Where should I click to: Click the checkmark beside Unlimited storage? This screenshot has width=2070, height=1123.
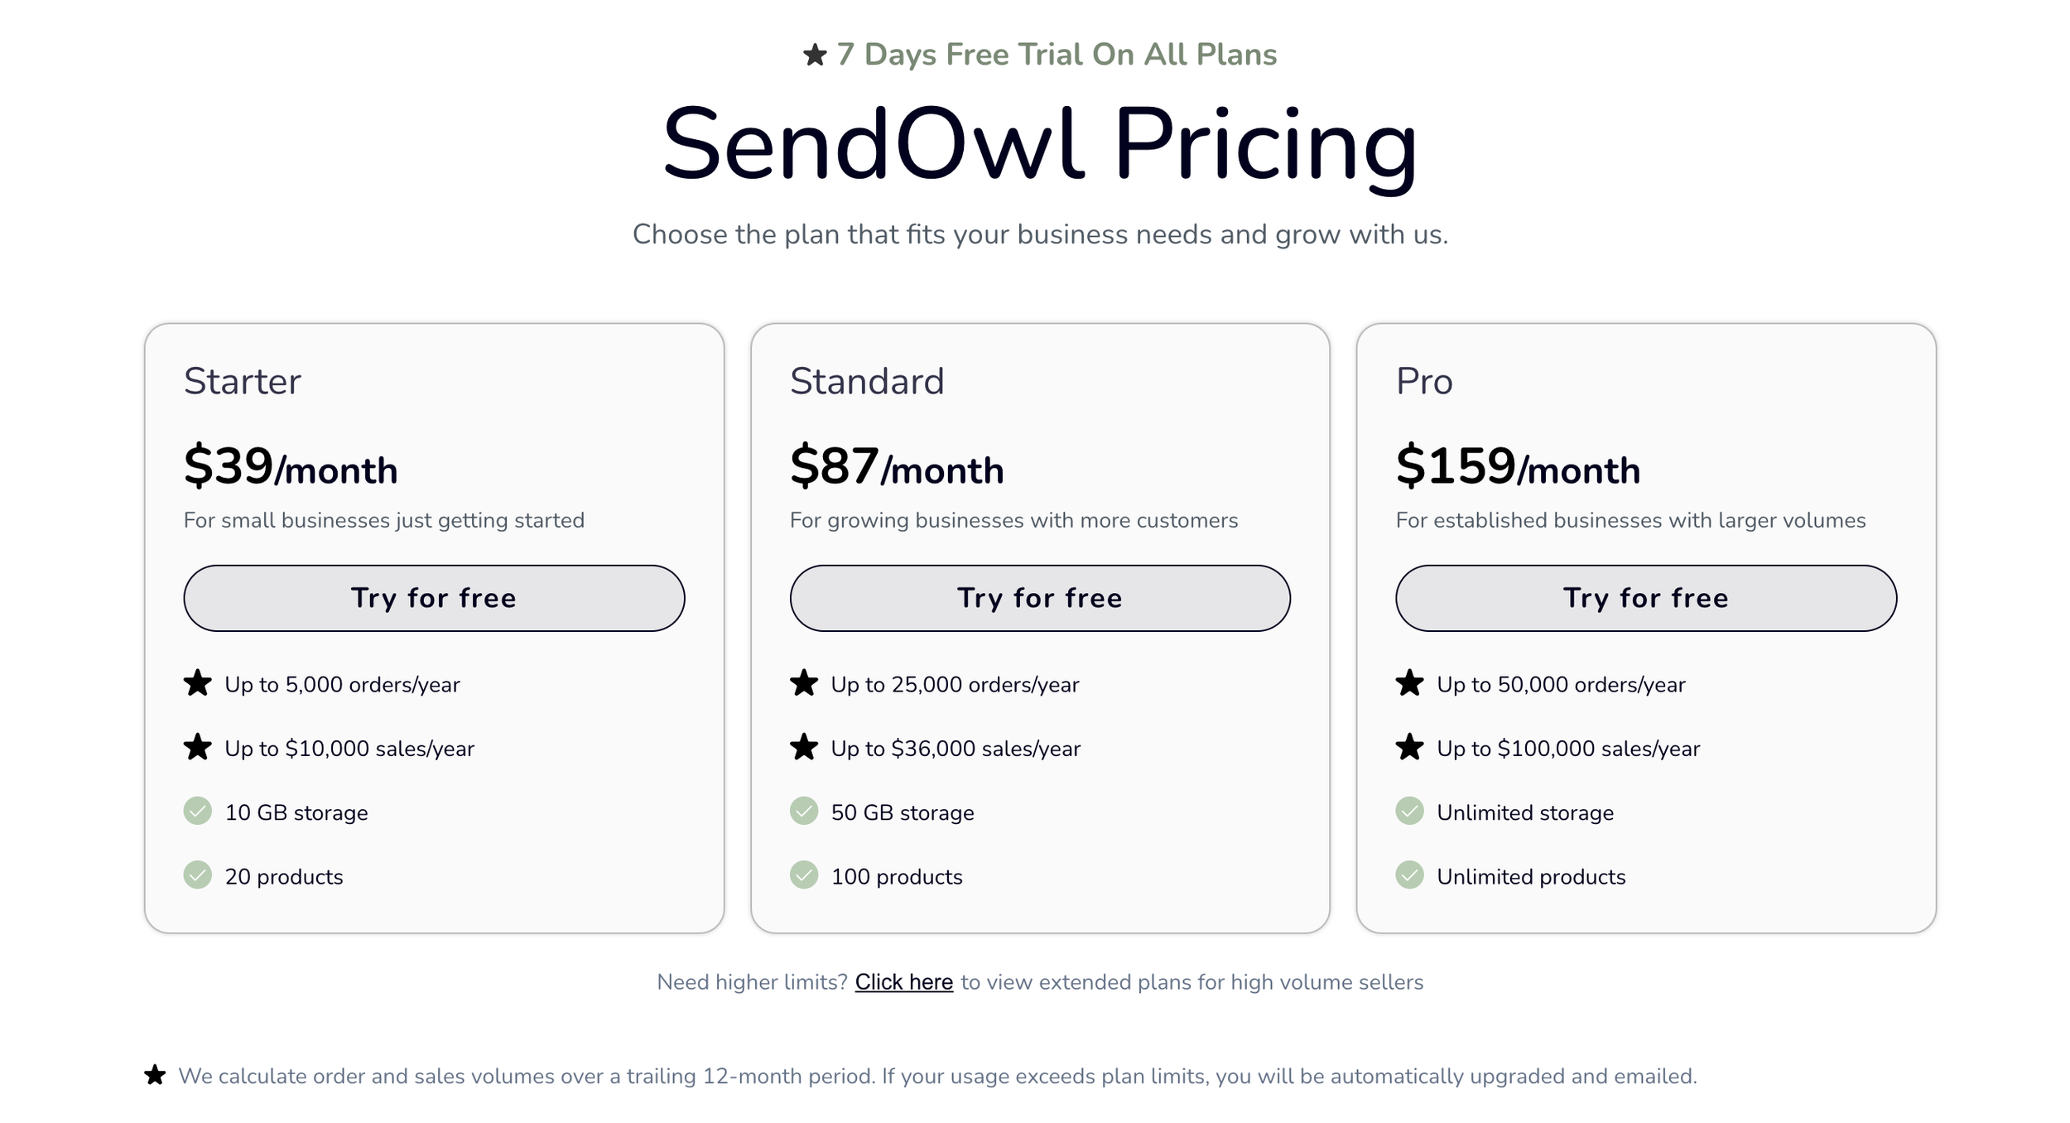coord(1409,811)
